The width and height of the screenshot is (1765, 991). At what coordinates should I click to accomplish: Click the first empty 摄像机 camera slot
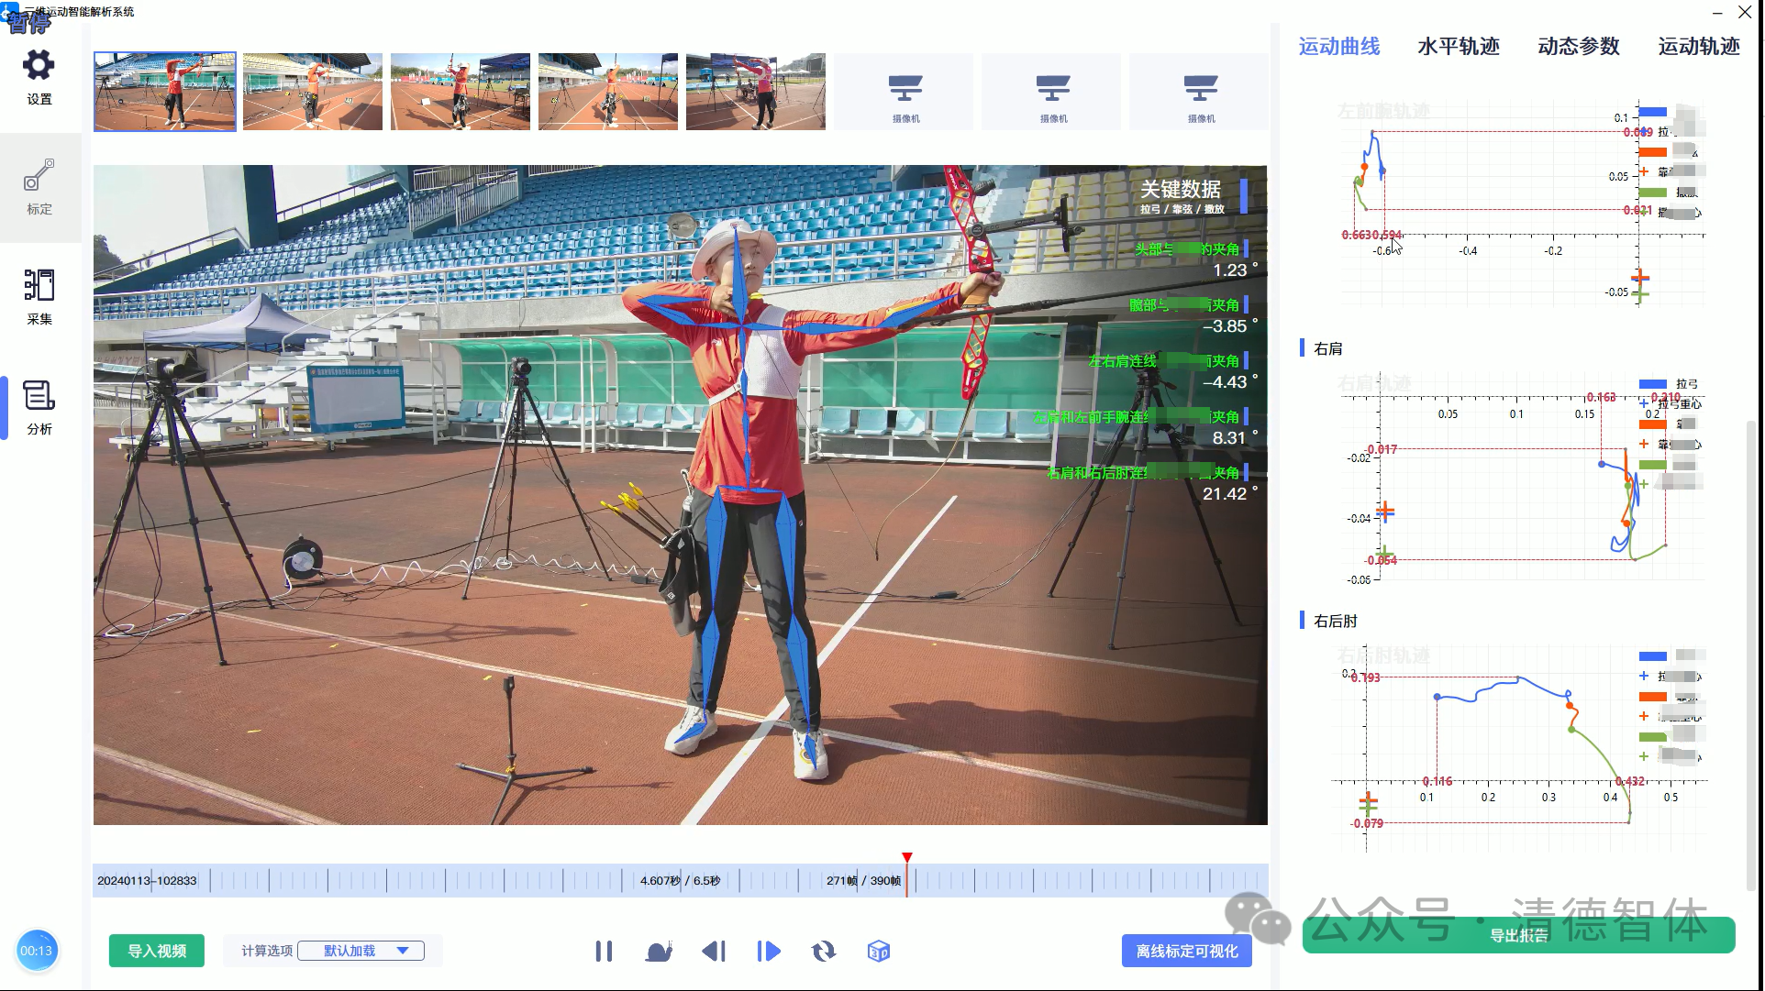905,92
